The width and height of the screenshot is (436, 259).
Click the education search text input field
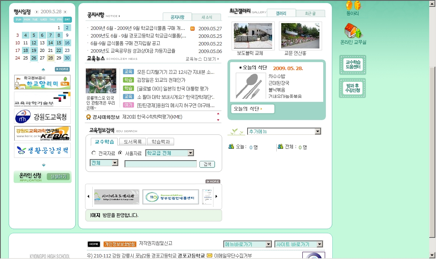click(x=160, y=164)
